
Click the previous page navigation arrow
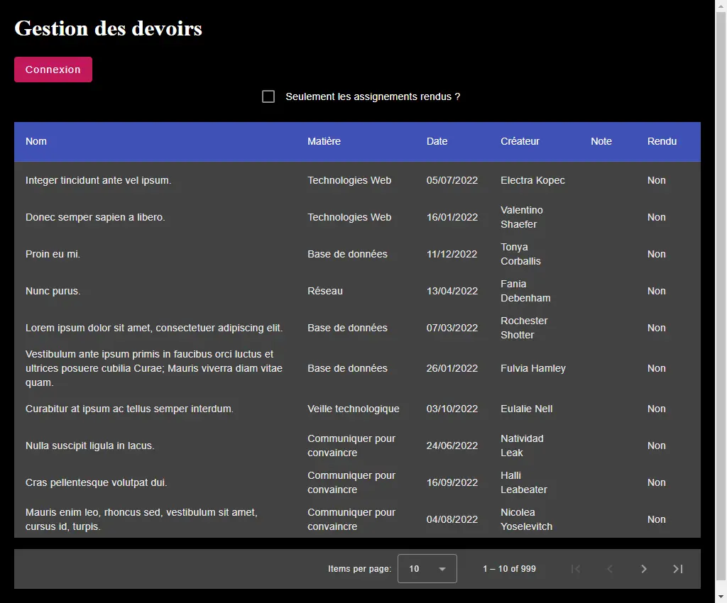tap(609, 568)
